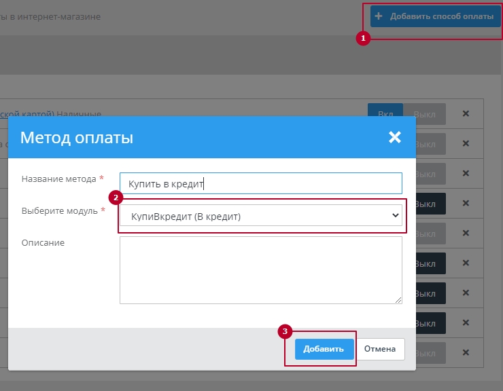The height and width of the screenshot is (391, 503).
Task: Close the Метод оплаты dialog with X
Action: click(x=394, y=138)
